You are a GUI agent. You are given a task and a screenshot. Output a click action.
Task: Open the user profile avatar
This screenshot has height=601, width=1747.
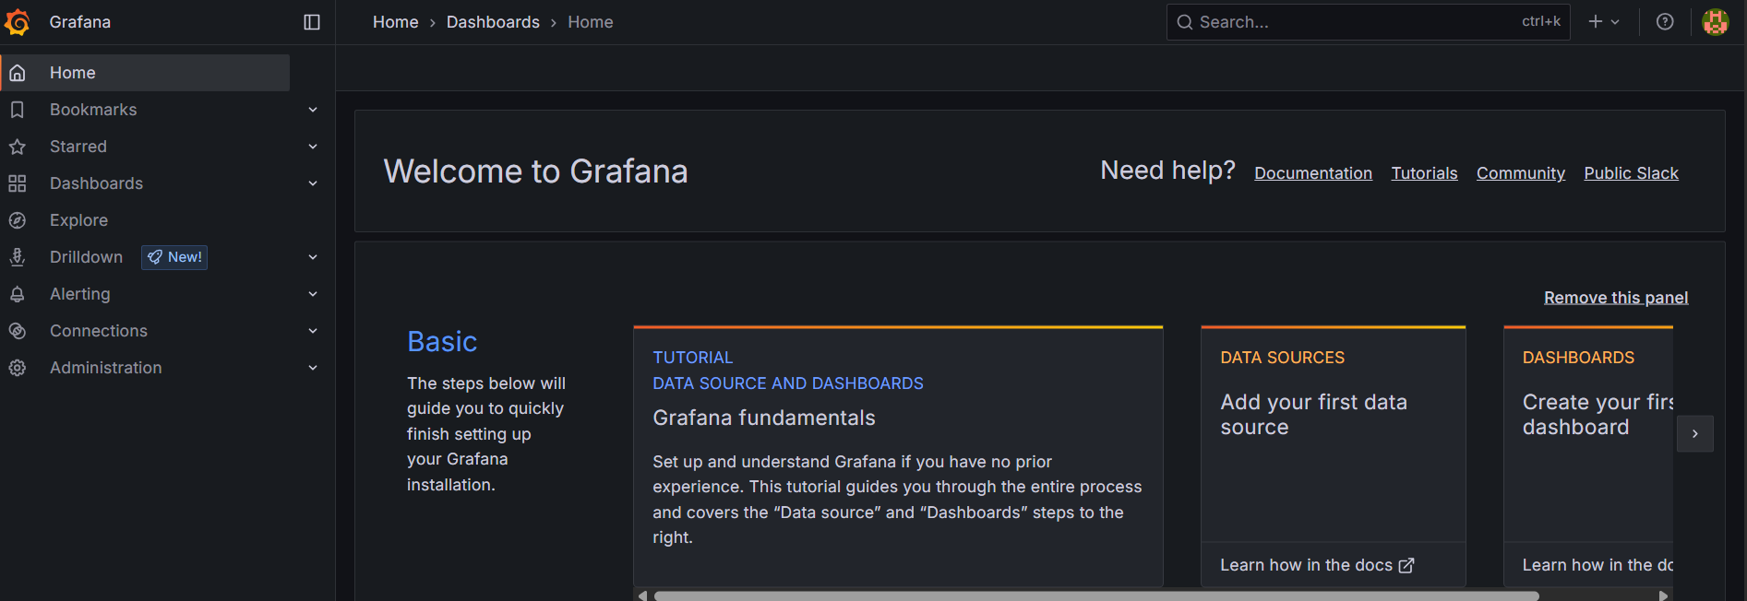(x=1716, y=22)
